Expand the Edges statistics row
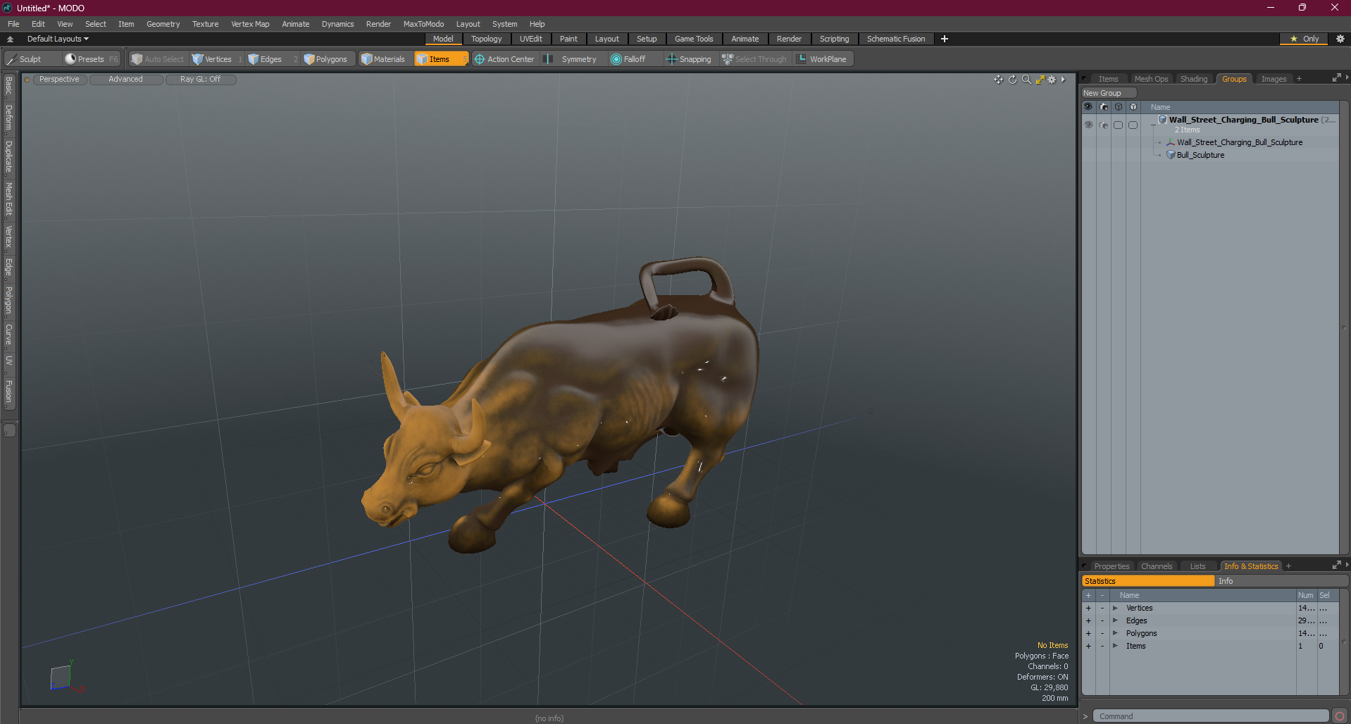This screenshot has width=1351, height=724. 1115,620
